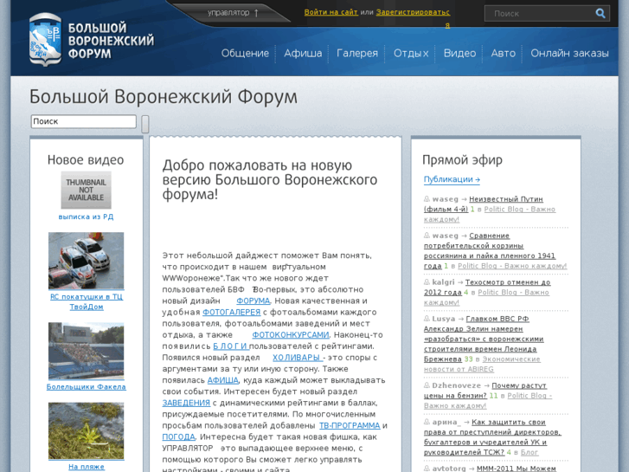Click user icon next to waseg Неизвестный Путин
The image size is (629, 472).
pyautogui.click(x=427, y=199)
